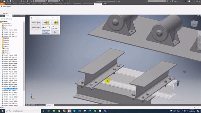This screenshot has width=201, height=113.
Task: Toggle the All checkbox in Auto Fastener dialog
Action: pos(52,26)
